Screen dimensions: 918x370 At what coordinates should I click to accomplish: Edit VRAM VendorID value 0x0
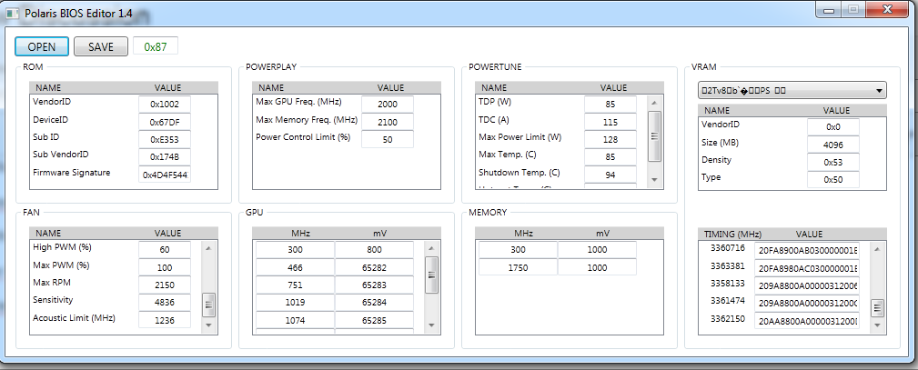click(833, 127)
